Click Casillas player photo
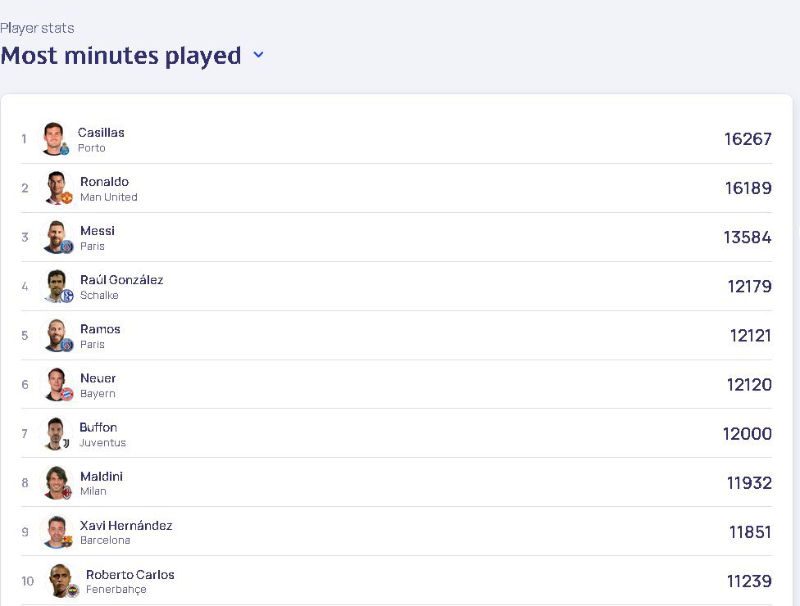Image resolution: width=800 pixels, height=606 pixels. [x=54, y=138]
